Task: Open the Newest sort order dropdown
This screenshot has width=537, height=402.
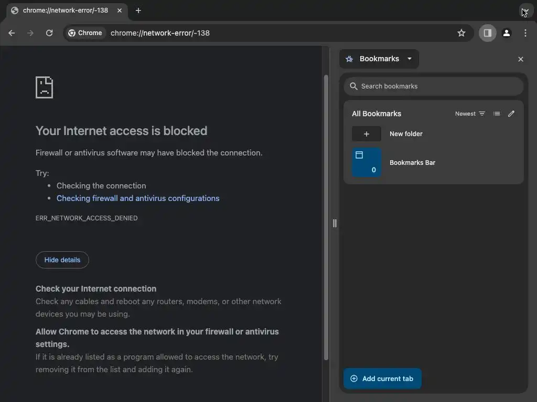Action: click(470, 114)
